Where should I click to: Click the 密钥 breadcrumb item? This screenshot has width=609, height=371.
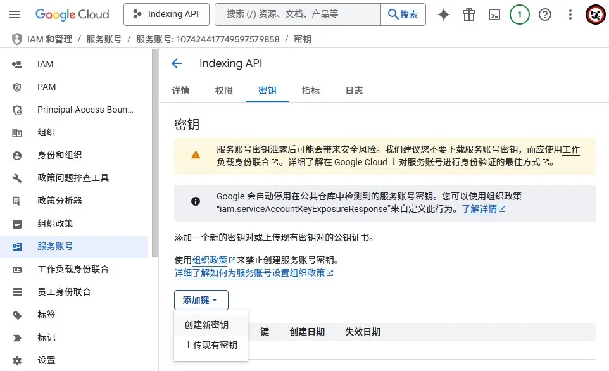coord(302,39)
